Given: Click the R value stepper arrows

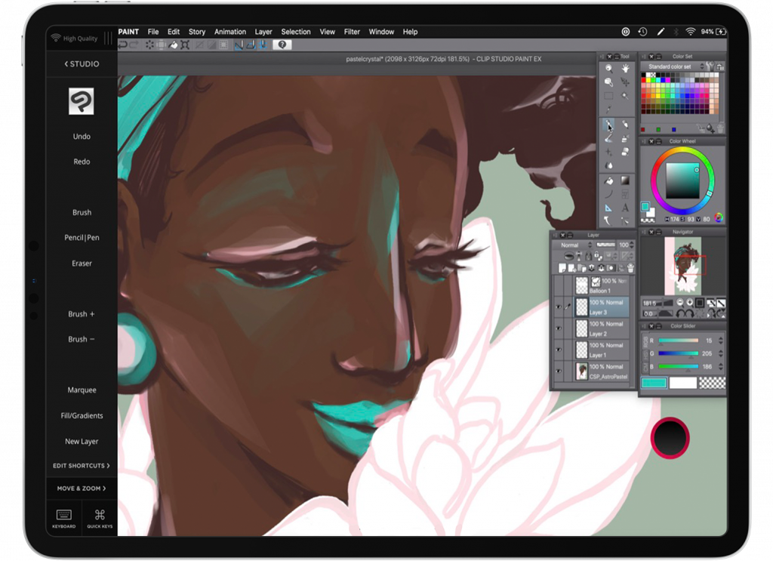Looking at the screenshot, I should (721, 341).
